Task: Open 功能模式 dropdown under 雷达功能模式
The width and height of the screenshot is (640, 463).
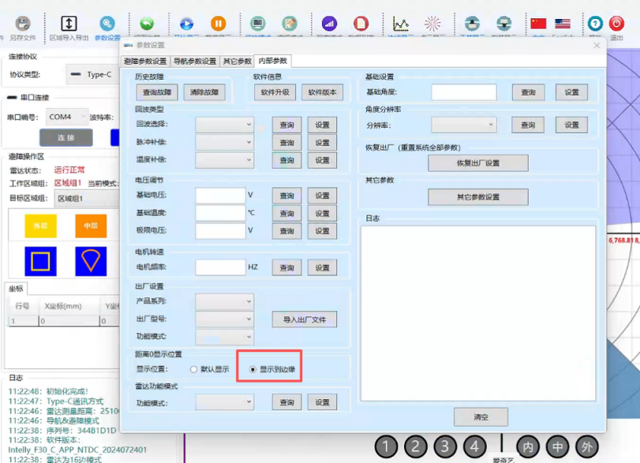Action: click(224, 402)
